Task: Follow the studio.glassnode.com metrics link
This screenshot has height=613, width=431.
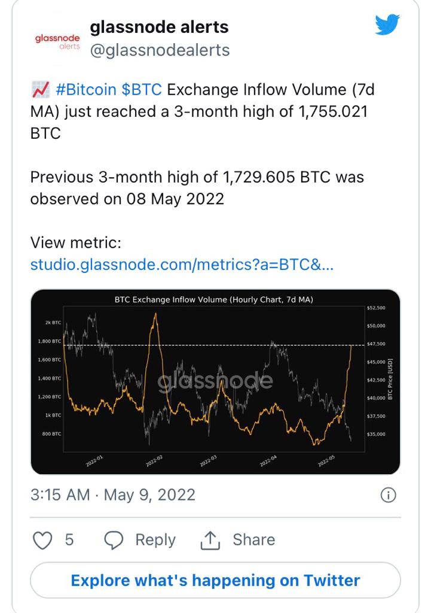Action: pos(182,265)
